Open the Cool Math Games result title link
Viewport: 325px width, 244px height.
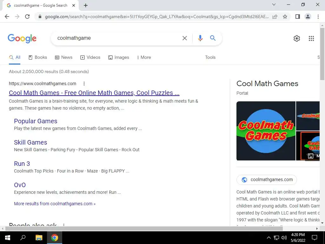(x=94, y=93)
